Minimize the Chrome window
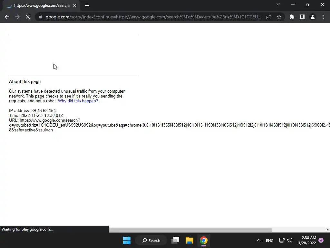 [x=293, y=5]
